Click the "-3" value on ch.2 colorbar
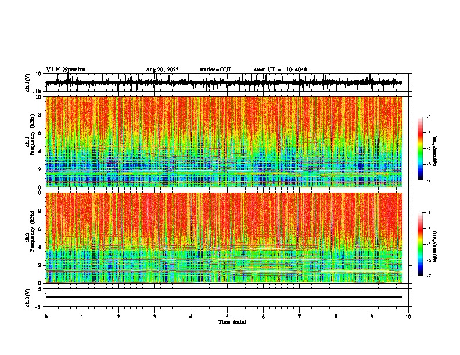Image resolution: width=460 pixels, height=355 pixels. [428, 213]
